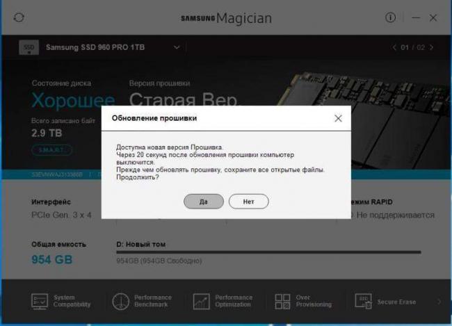Click the 954 GB total capacity value
452x326 pixels.
coord(52,260)
